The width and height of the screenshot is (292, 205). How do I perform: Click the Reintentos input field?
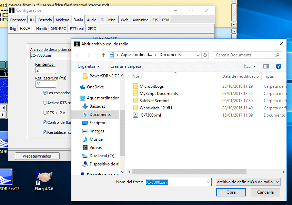pos(46,70)
